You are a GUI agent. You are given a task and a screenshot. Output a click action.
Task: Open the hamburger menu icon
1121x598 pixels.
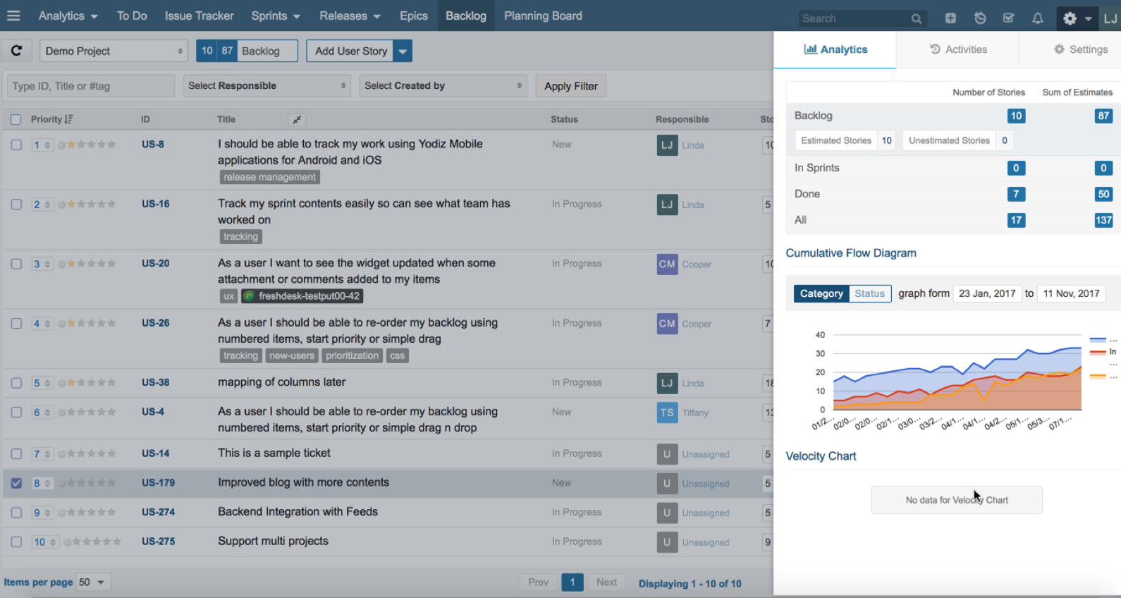(13, 16)
